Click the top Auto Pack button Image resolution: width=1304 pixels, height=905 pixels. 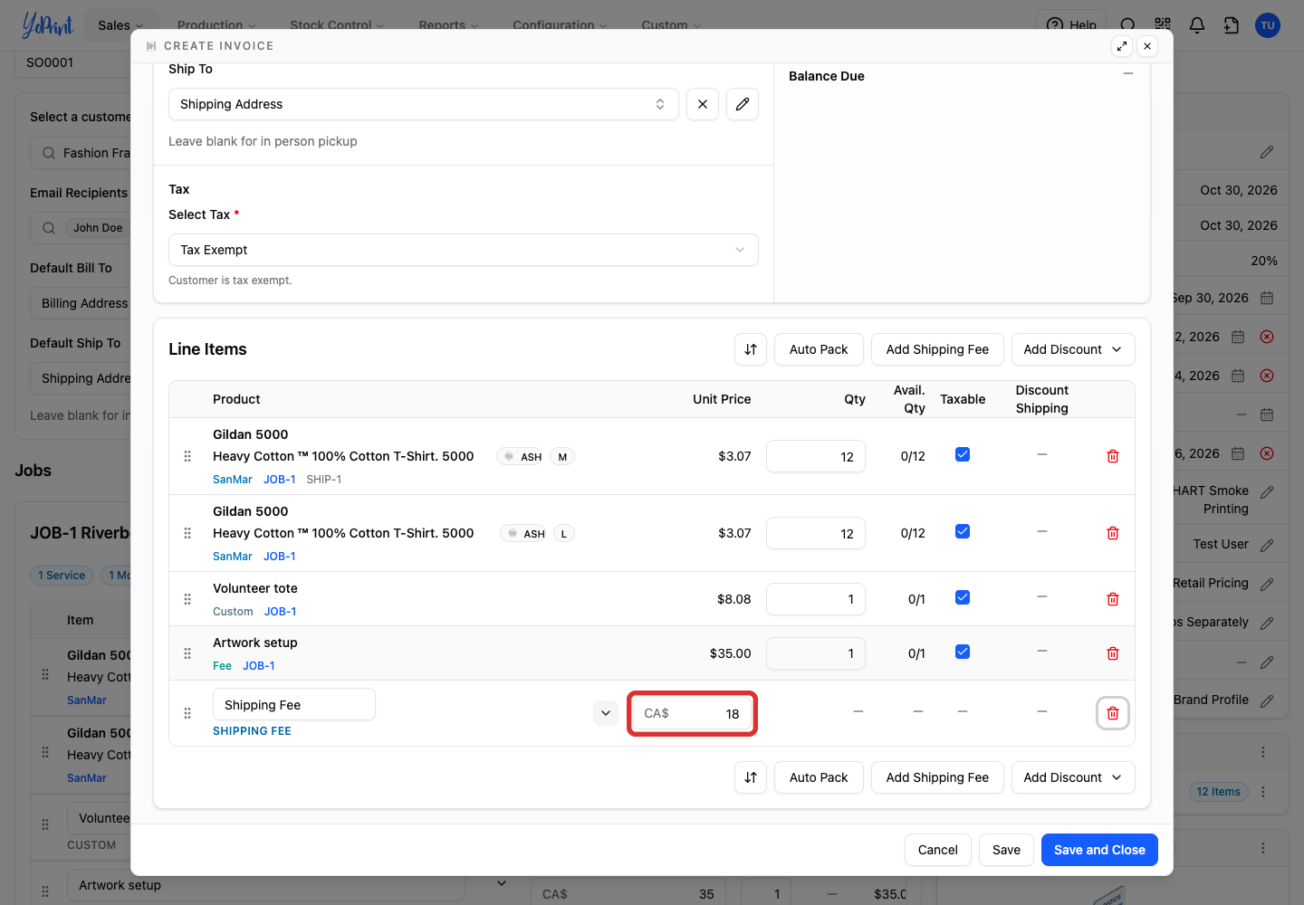[x=819, y=349]
